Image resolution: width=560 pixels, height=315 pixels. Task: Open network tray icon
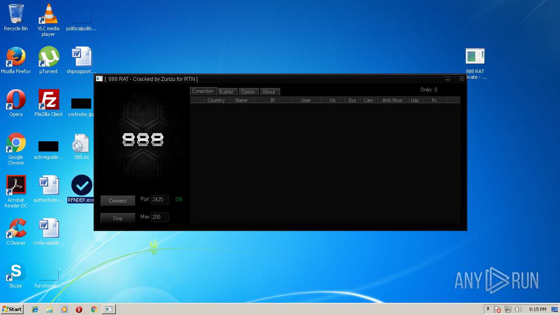pos(508,309)
